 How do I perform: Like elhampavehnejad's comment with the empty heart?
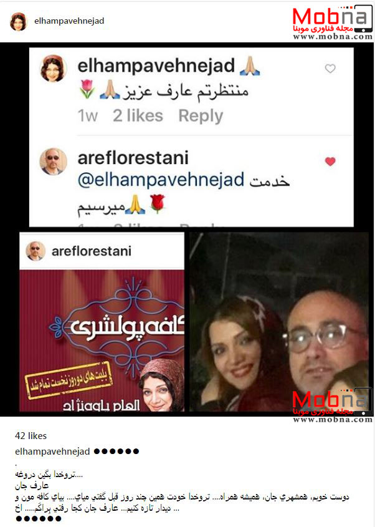330,69
